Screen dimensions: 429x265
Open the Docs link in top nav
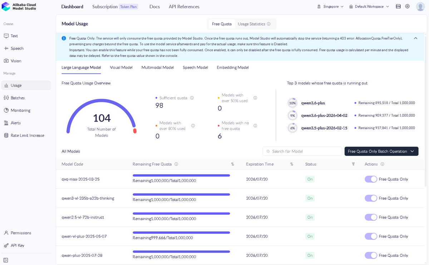(x=154, y=6)
